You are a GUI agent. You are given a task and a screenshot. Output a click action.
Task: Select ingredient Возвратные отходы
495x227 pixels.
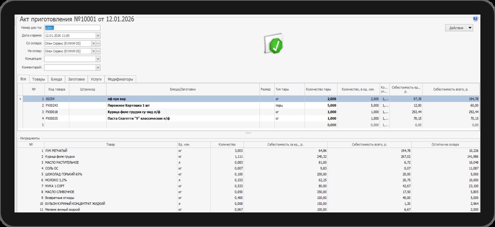(249, 198)
